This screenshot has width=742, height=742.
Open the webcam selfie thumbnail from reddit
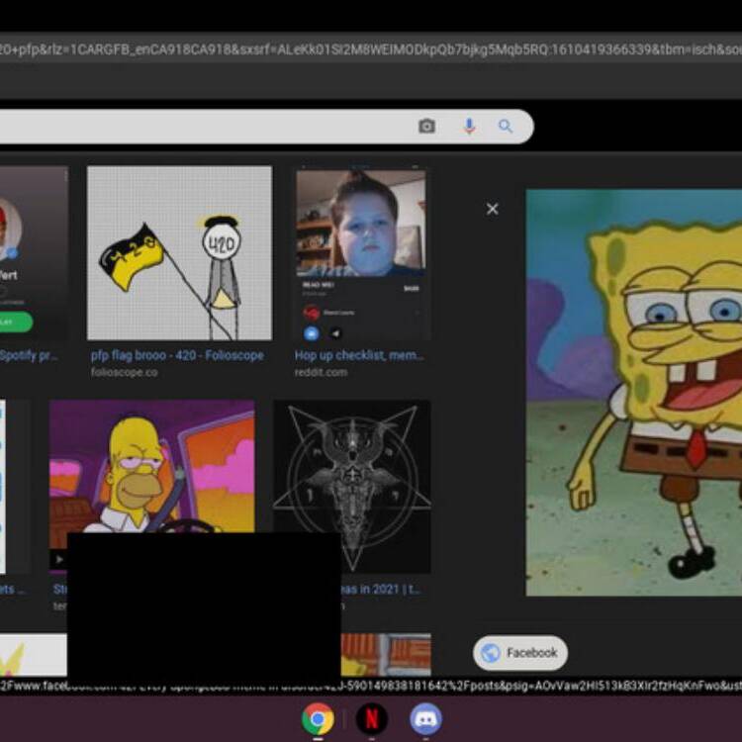(x=360, y=254)
